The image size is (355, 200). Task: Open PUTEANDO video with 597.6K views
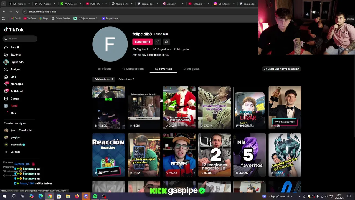click(179, 155)
